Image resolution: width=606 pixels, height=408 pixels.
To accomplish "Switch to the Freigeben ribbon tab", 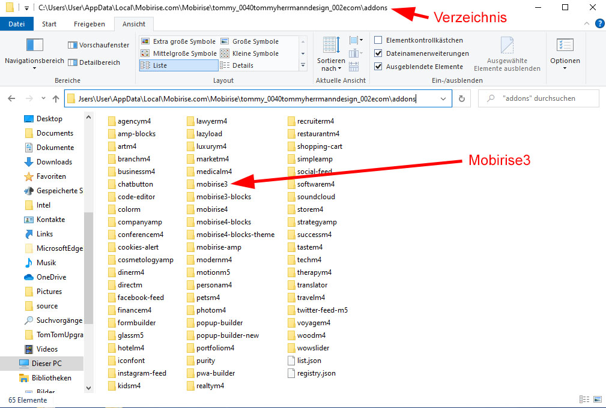I will [89, 24].
